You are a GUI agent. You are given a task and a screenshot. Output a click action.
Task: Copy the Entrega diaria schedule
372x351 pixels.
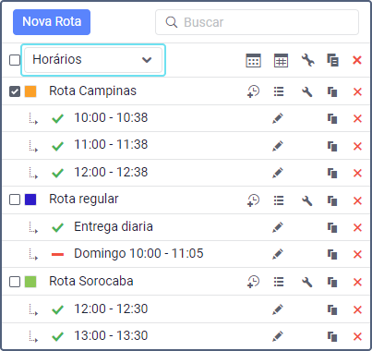[332, 227]
